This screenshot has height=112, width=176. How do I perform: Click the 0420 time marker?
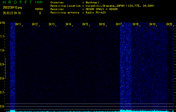pos(169,24)
